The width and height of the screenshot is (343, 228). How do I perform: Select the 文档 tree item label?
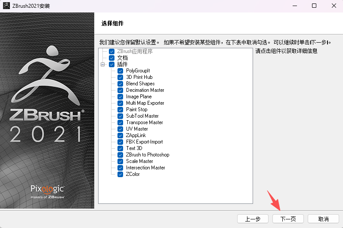(x=122, y=58)
